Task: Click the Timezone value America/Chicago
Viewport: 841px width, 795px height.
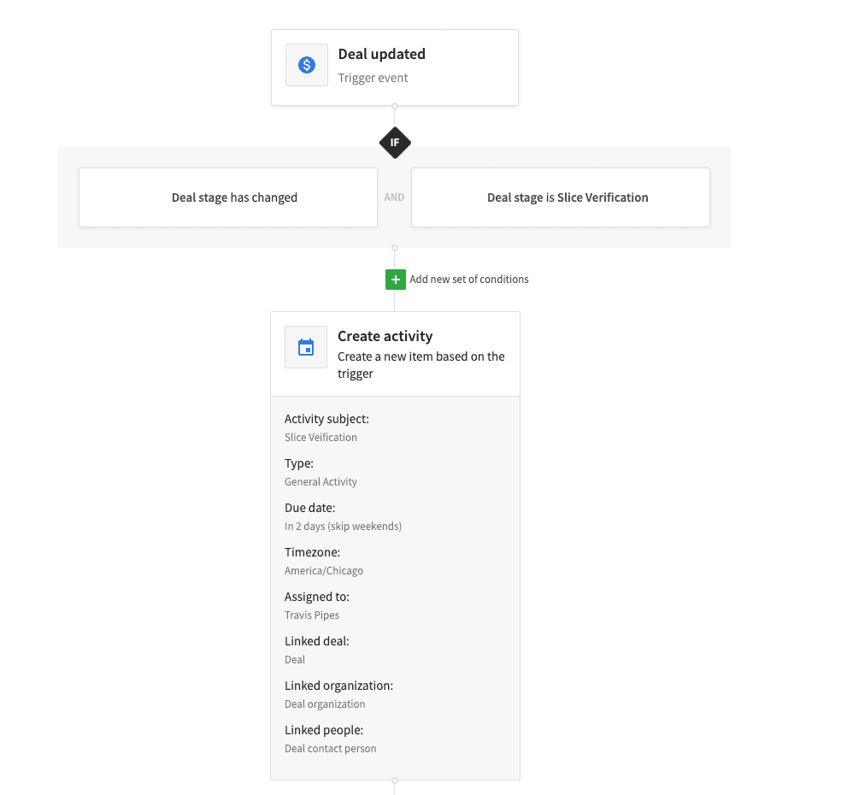Action: pyautogui.click(x=323, y=571)
